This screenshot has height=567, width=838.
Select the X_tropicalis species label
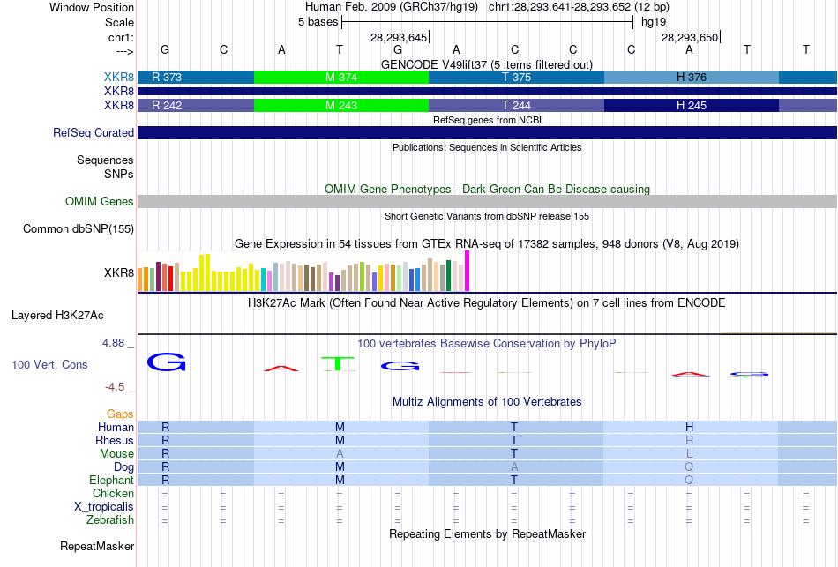point(104,507)
